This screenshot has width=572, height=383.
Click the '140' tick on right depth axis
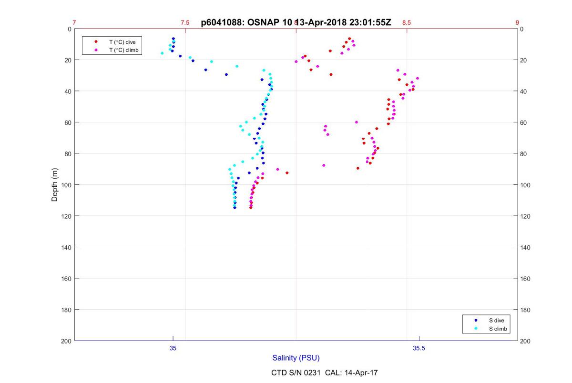coord(526,247)
